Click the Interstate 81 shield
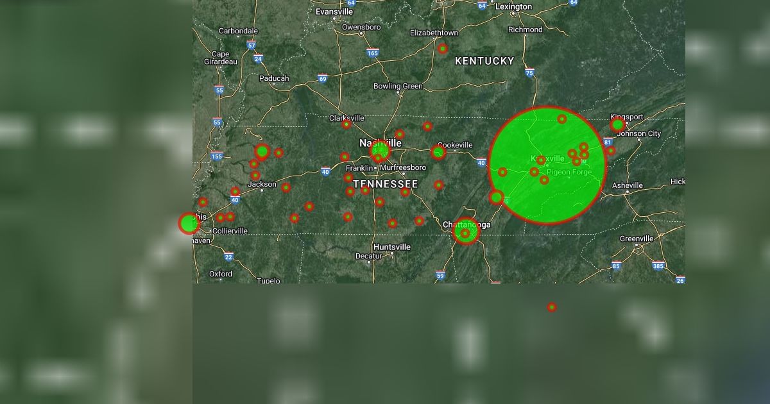 pos(608,142)
